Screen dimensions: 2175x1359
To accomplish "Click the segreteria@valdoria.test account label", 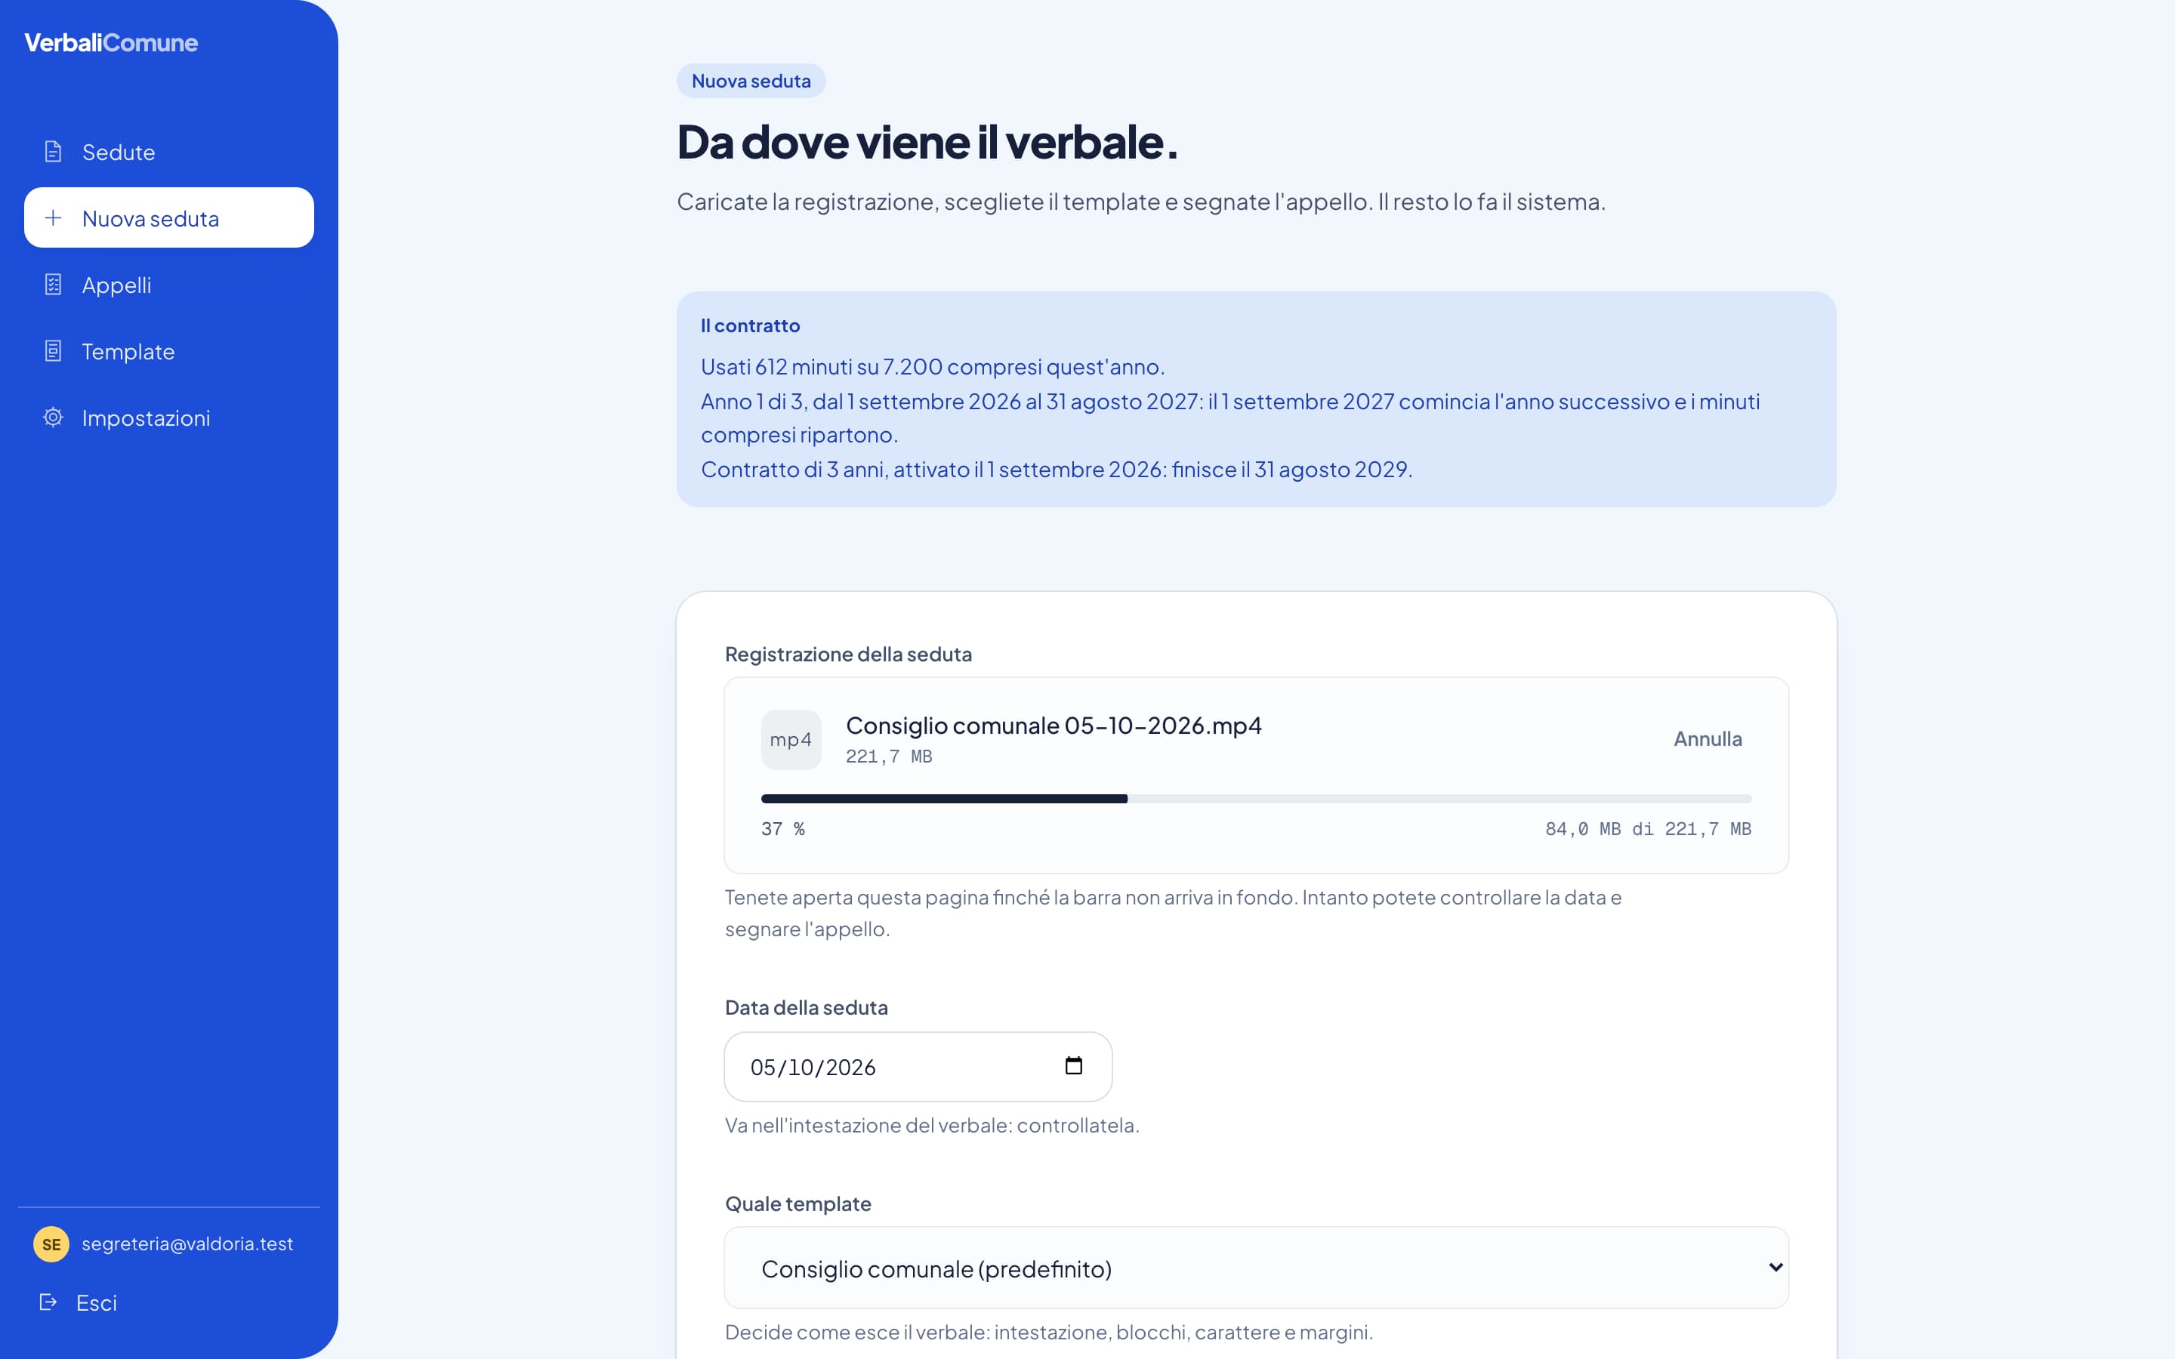I will (187, 1244).
